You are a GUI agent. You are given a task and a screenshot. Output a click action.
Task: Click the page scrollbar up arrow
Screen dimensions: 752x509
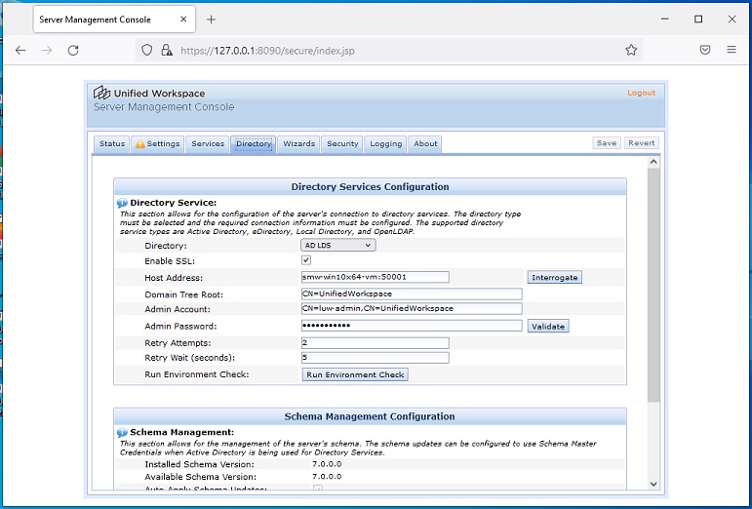point(653,162)
